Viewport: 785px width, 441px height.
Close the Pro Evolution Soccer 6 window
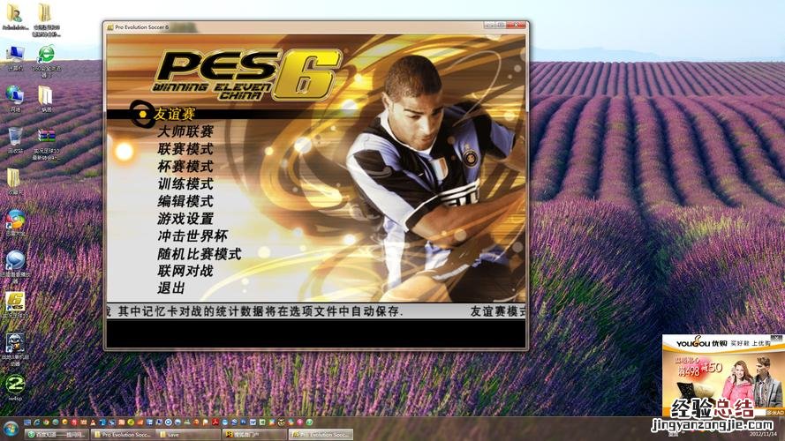coord(517,25)
